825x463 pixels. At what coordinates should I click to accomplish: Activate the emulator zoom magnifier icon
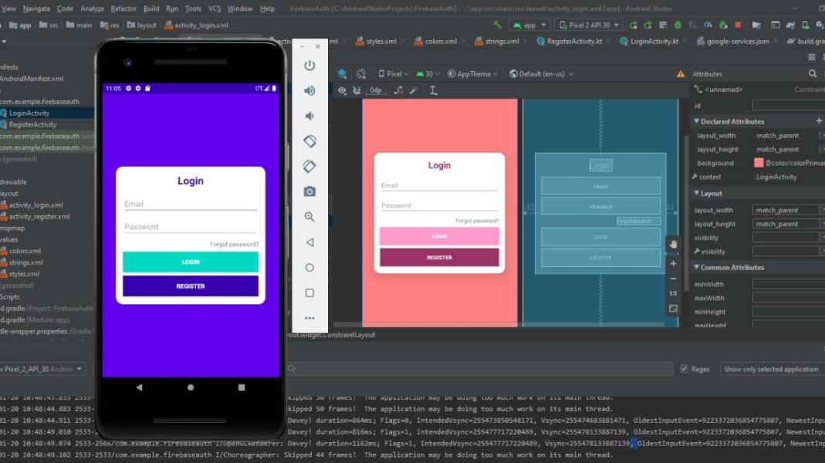click(309, 217)
